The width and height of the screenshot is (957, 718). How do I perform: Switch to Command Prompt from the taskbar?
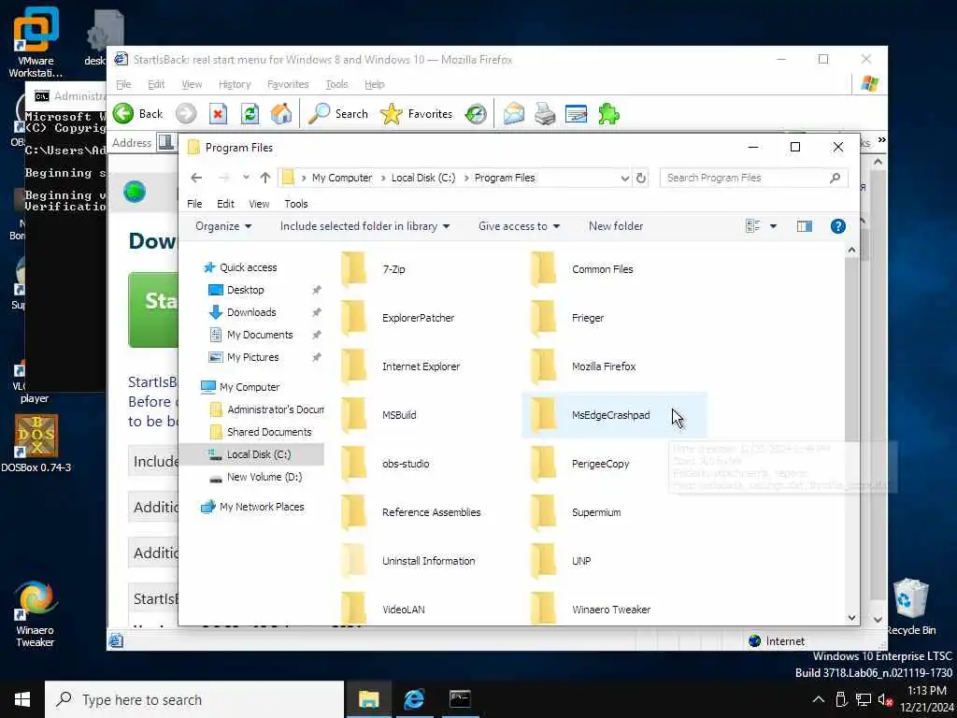(460, 699)
